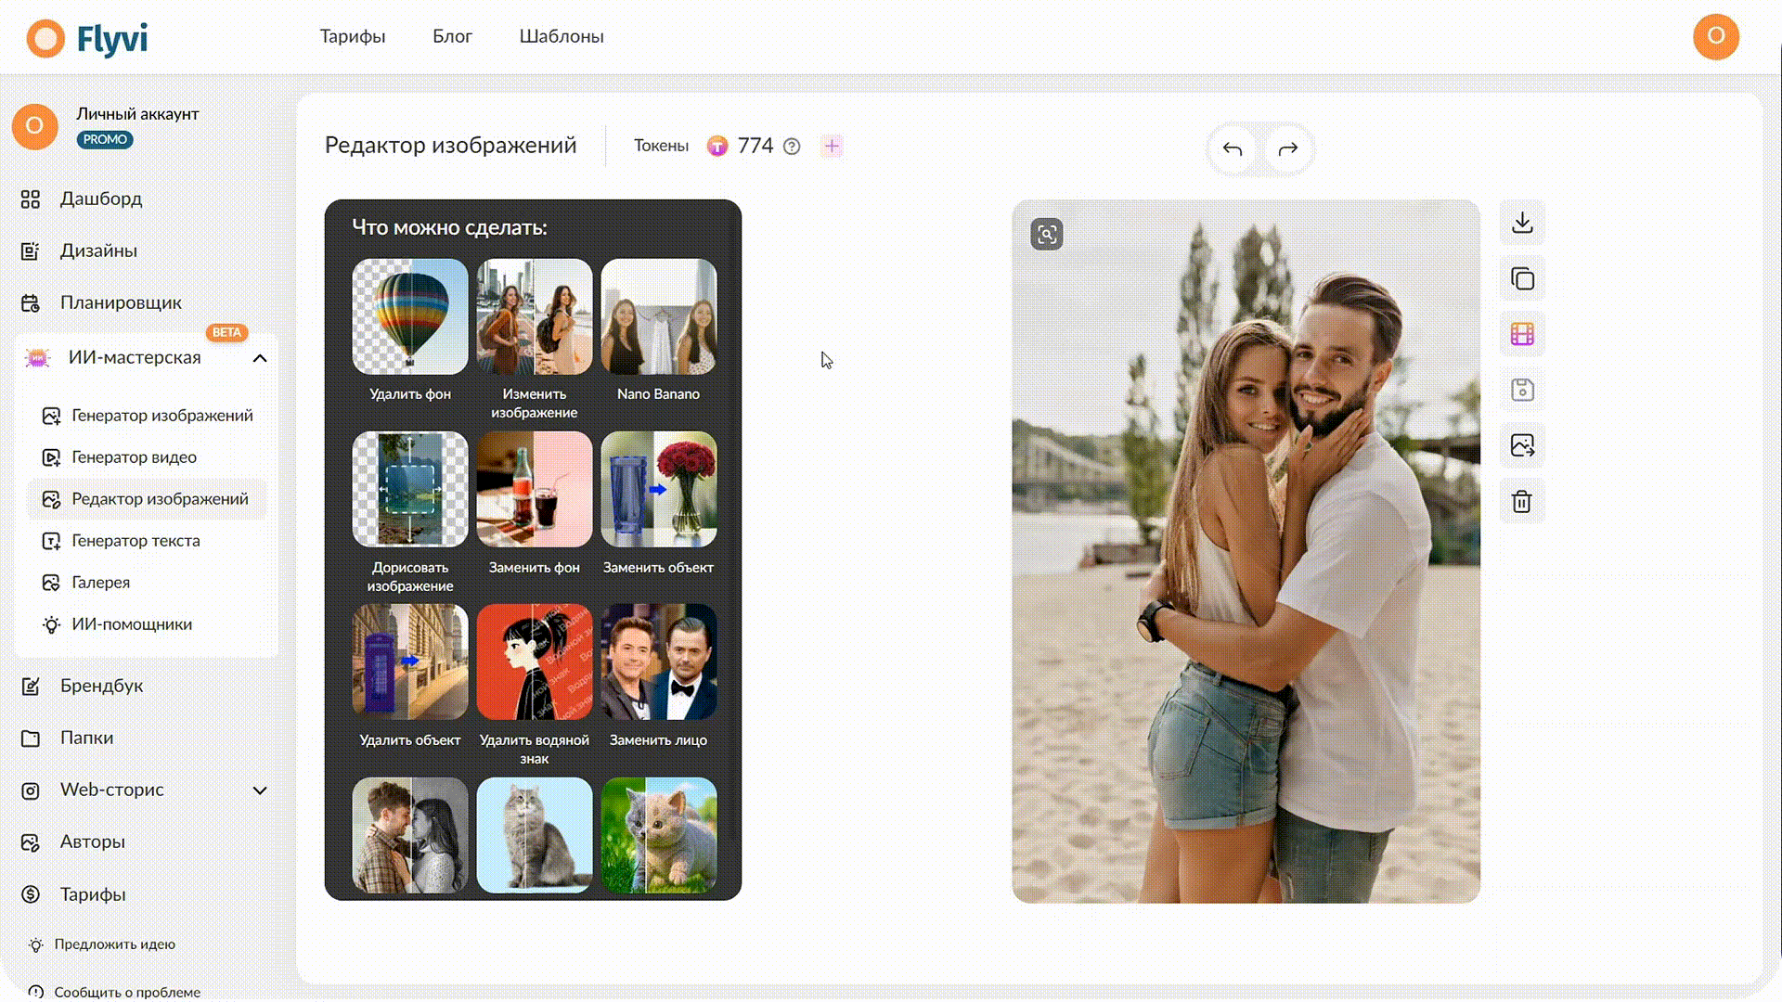This screenshot has width=1782, height=1002.
Task: Redo the edit with the right arrow
Action: point(1288,148)
